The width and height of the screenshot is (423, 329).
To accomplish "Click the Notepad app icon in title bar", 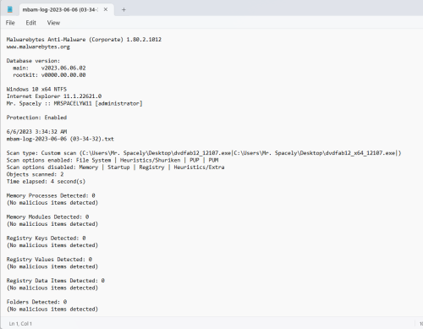I will tap(10, 9).
